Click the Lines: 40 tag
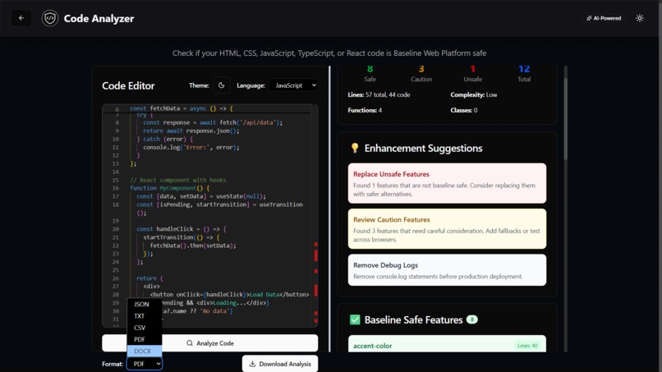The height and width of the screenshot is (372, 662). [x=527, y=346]
